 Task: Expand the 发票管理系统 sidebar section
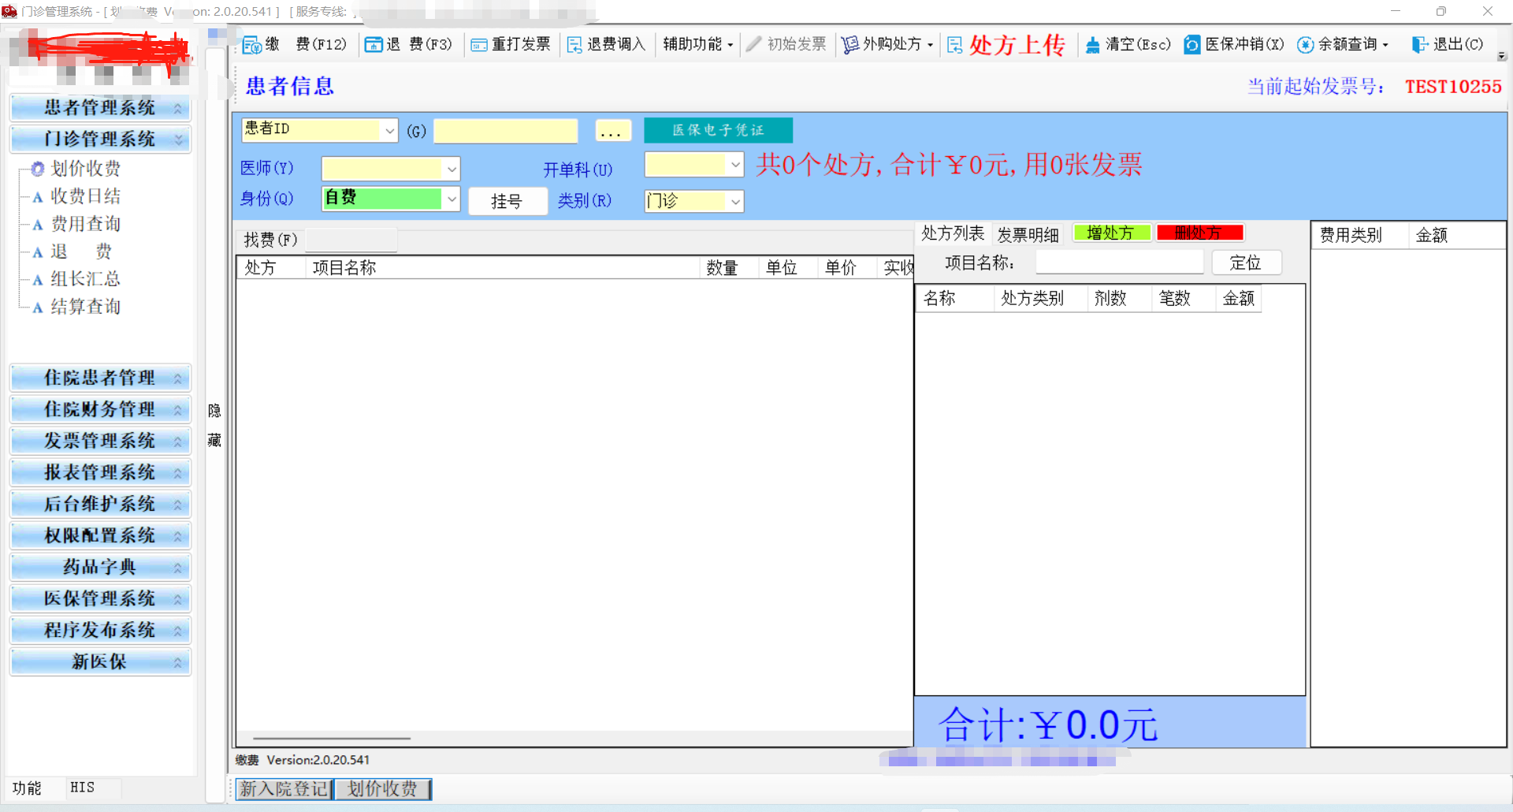(x=100, y=441)
